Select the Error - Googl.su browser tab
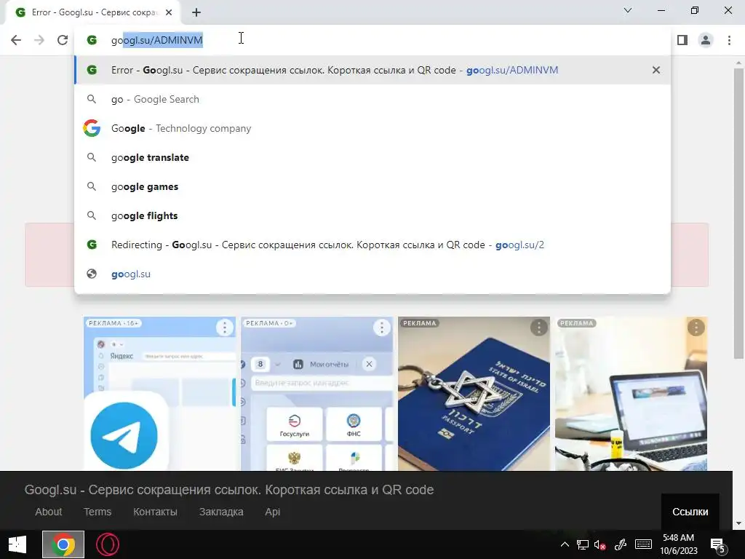The image size is (745, 559). [x=92, y=12]
